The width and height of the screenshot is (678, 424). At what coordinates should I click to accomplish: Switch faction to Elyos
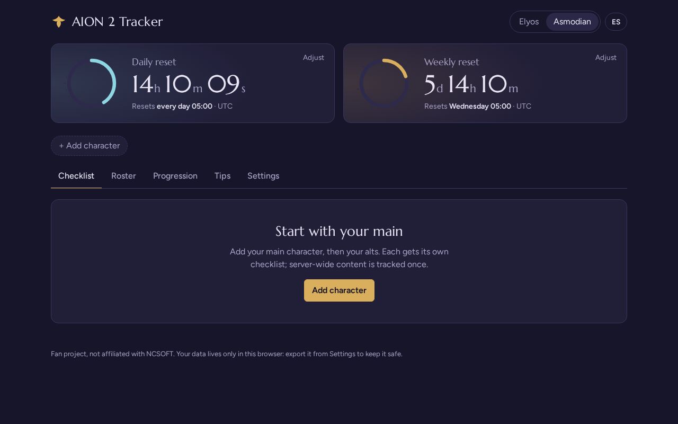(x=529, y=22)
